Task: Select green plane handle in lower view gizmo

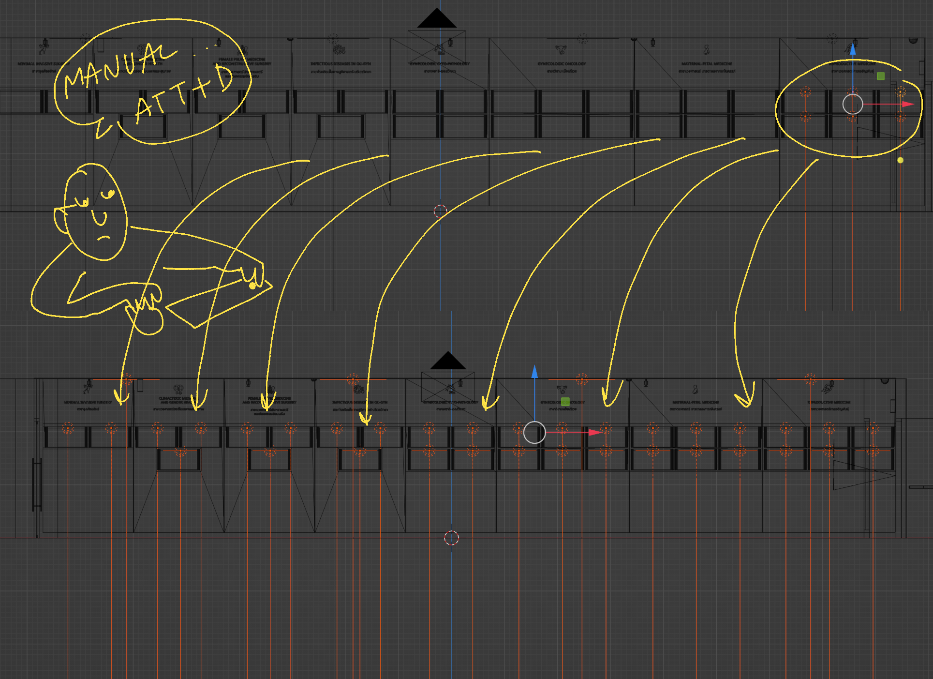Action: pos(565,402)
